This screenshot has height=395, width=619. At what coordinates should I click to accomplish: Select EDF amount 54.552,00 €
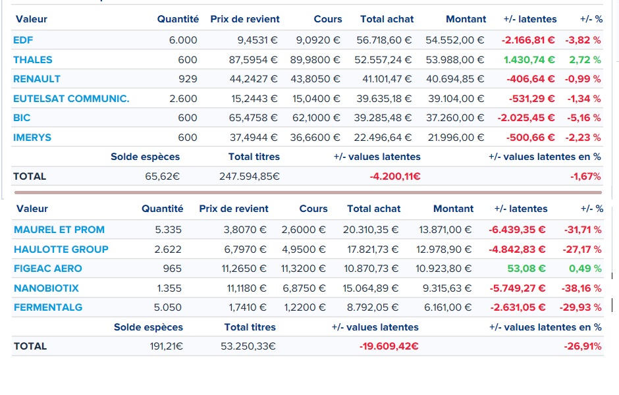[455, 40]
